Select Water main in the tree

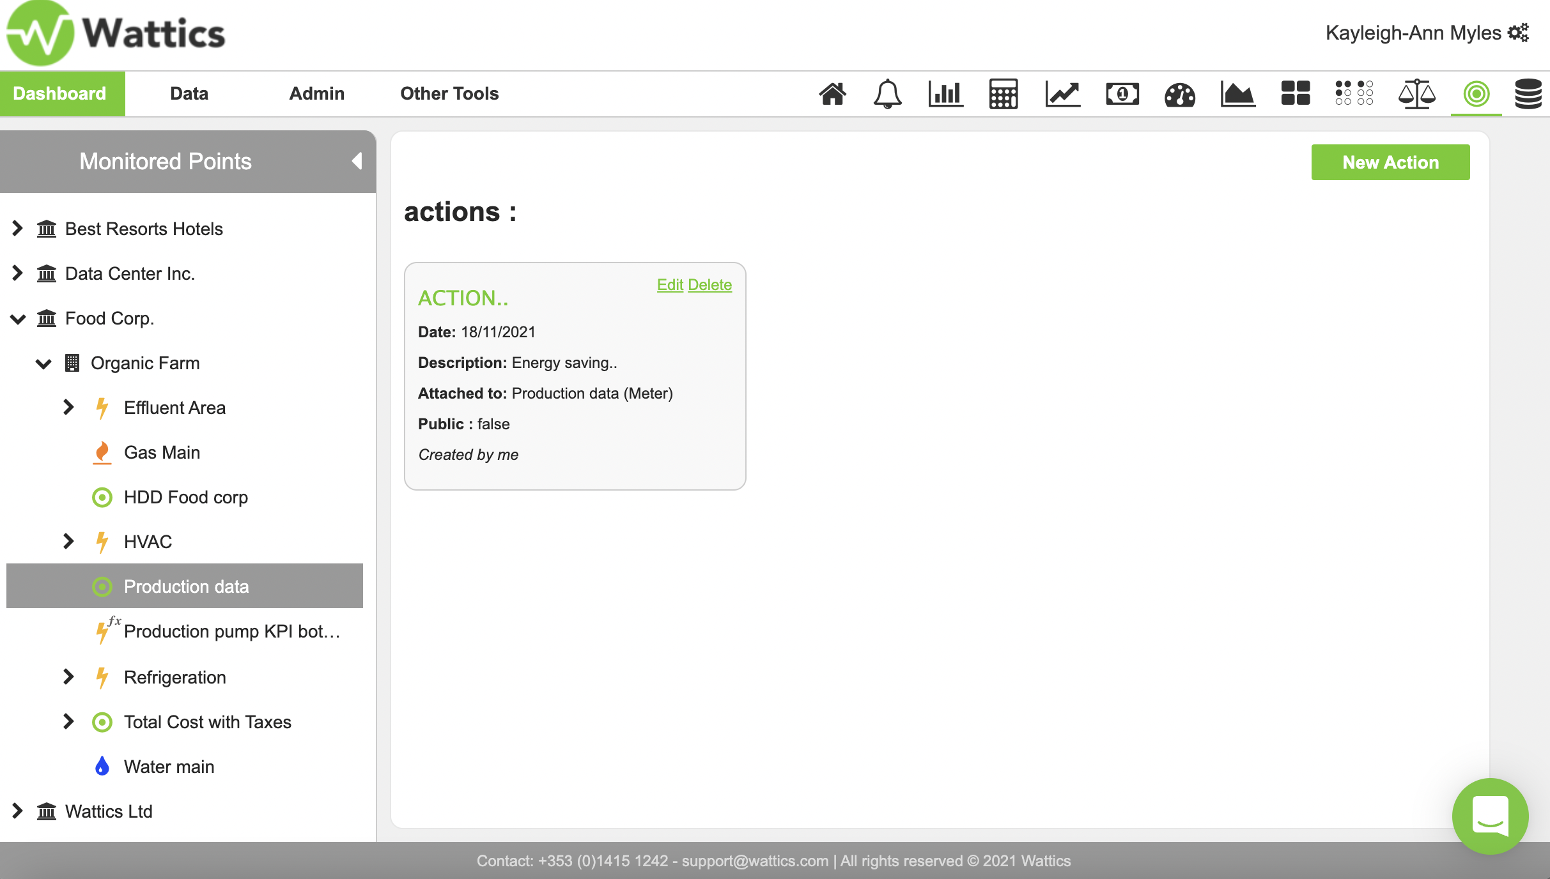click(169, 767)
